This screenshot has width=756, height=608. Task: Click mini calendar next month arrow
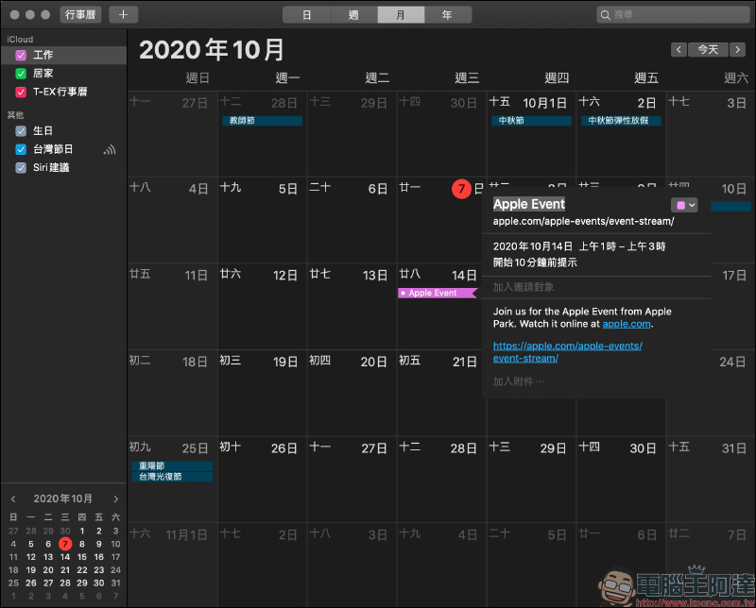point(115,498)
